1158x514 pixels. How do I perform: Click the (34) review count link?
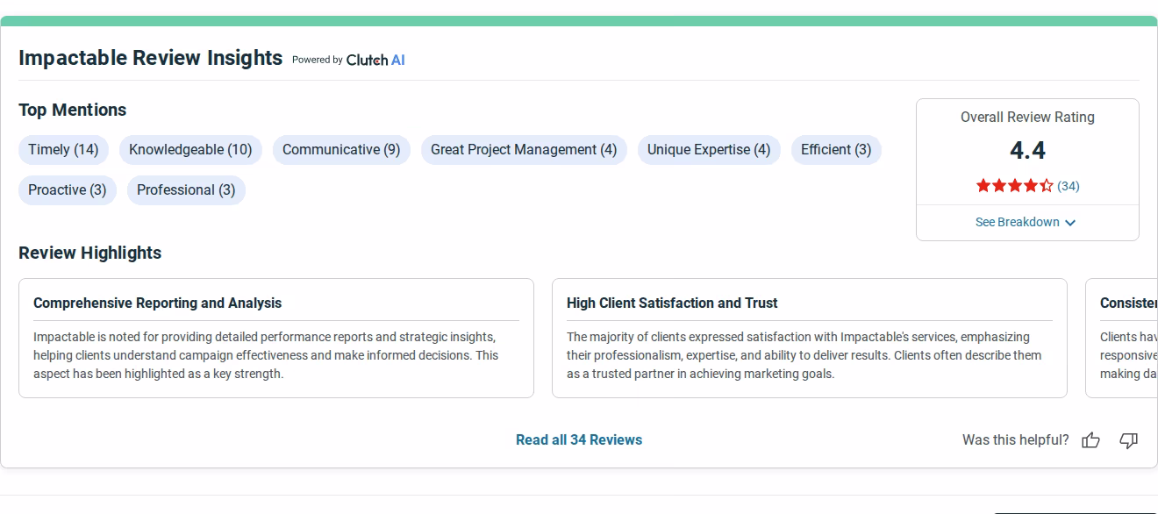pyautogui.click(x=1069, y=186)
